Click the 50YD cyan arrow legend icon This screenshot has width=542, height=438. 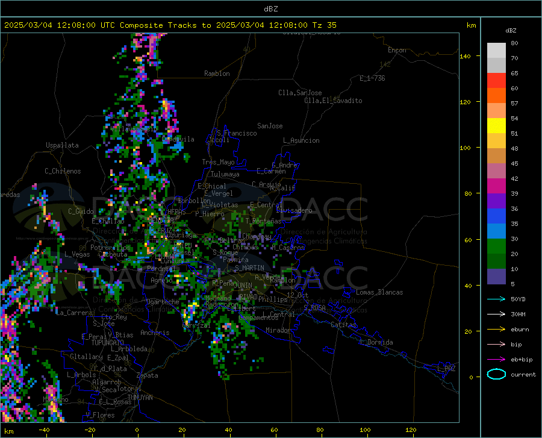[x=496, y=299]
